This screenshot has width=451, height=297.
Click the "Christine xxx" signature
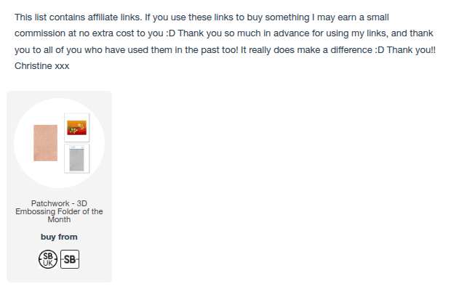point(40,66)
